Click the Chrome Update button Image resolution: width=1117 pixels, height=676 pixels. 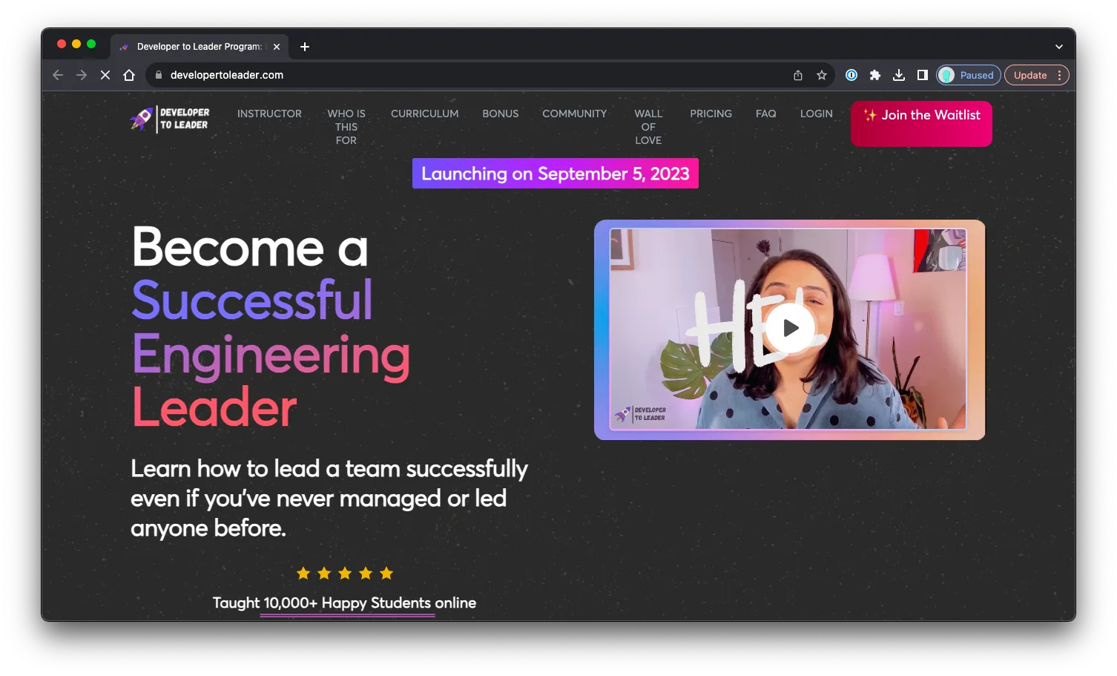[1036, 75]
